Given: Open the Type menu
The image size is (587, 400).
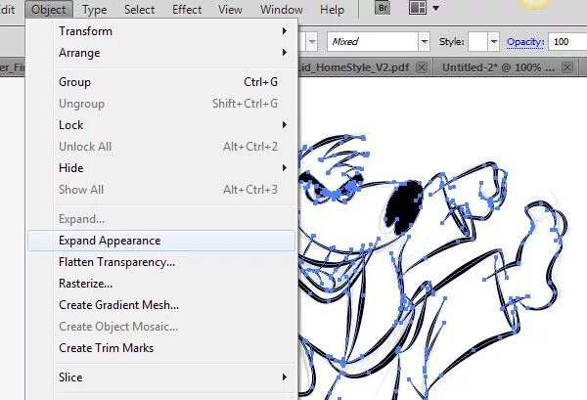Looking at the screenshot, I should click(94, 10).
